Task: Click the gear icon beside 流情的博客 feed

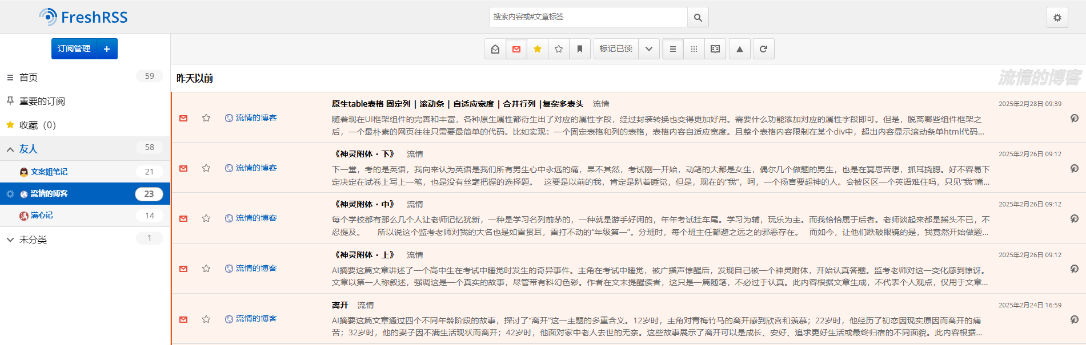Action: click(10, 194)
